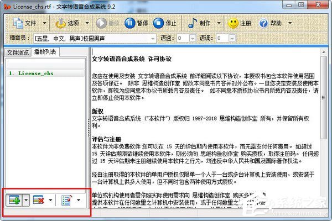Screen dimensions: 332x221
Task: Click the application icon in title bar
Action: coord(7,7)
